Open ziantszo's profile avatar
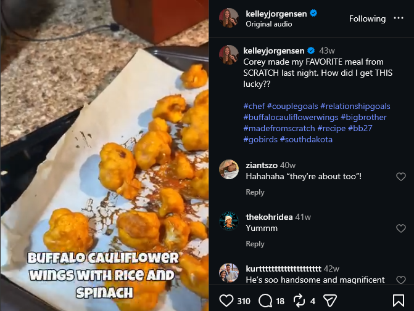The height and width of the screenshot is (311, 414). (229, 169)
